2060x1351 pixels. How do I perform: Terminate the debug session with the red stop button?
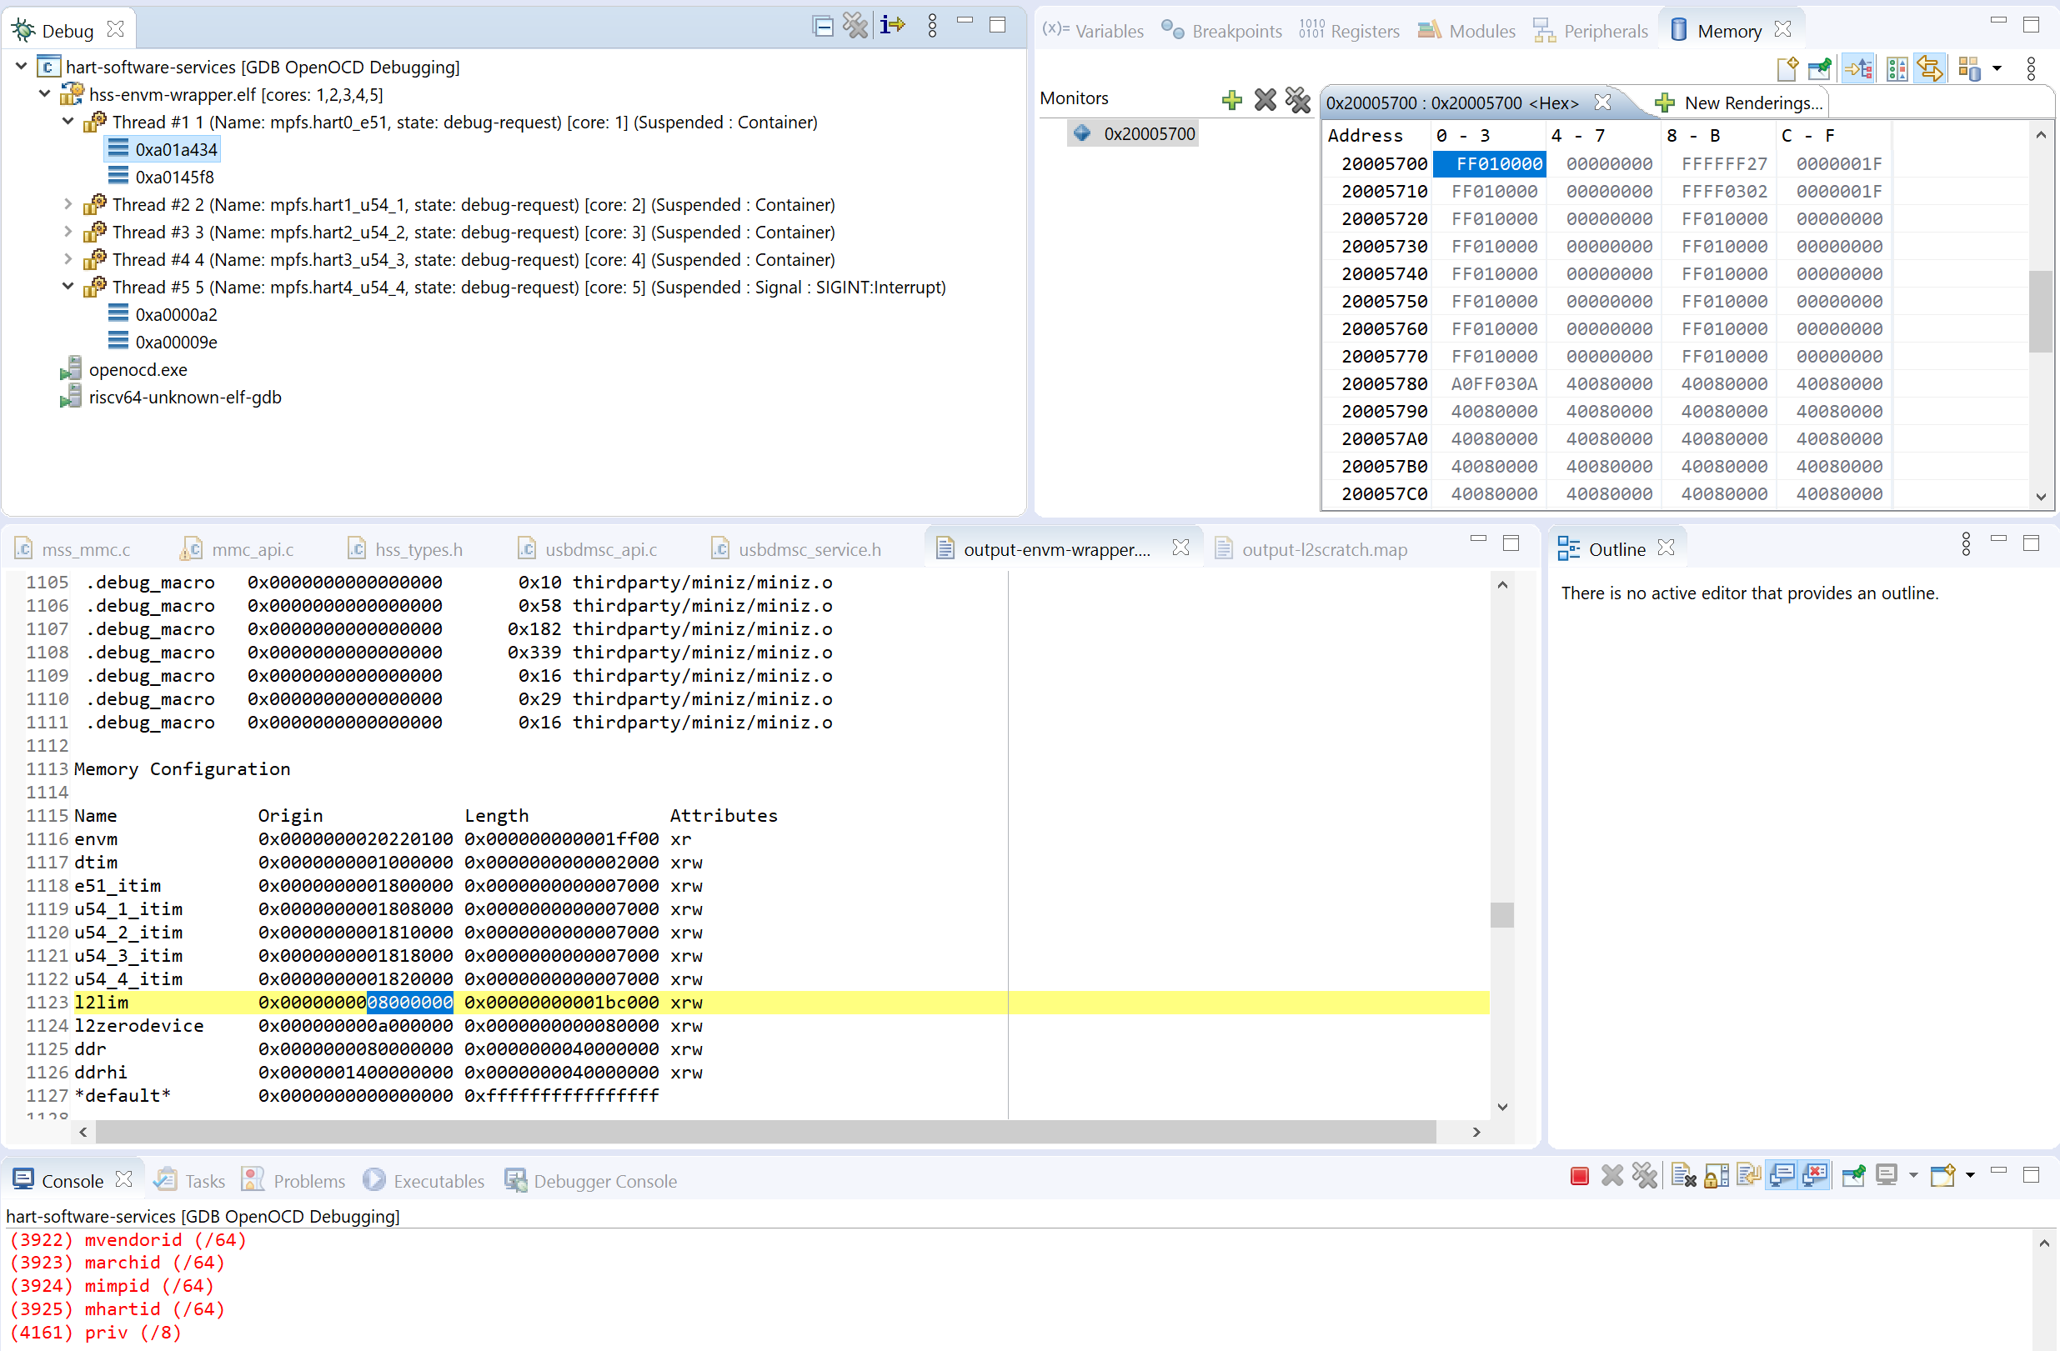coord(1579,1175)
